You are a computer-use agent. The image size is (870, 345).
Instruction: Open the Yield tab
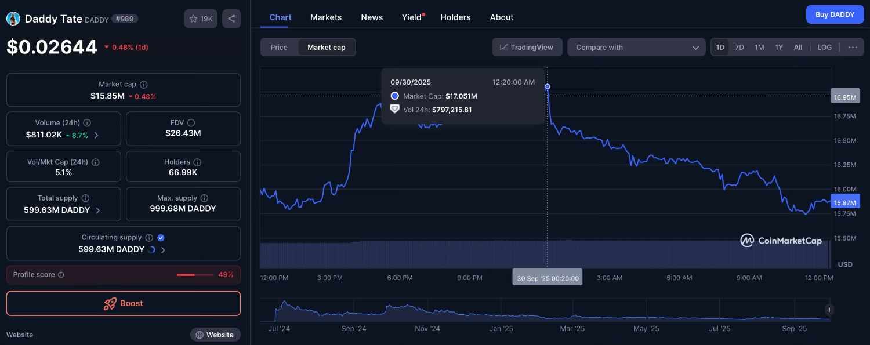[412, 17]
